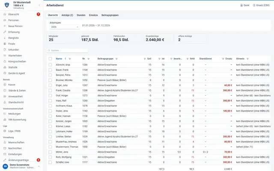Open filter for beantr. column
274x171 pixels.
[171, 59]
